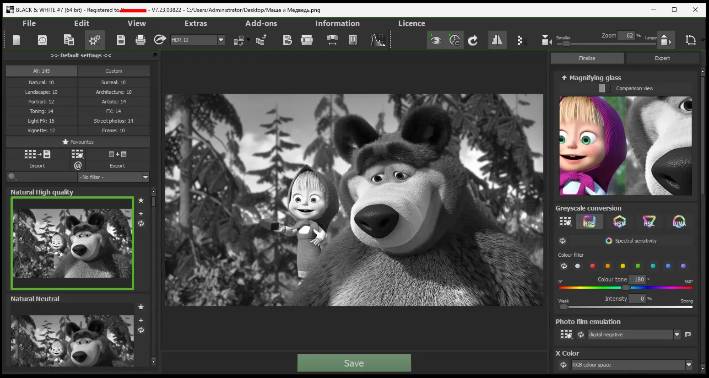Choose the green colour filter dot
The width and height of the screenshot is (709, 378).
click(638, 266)
